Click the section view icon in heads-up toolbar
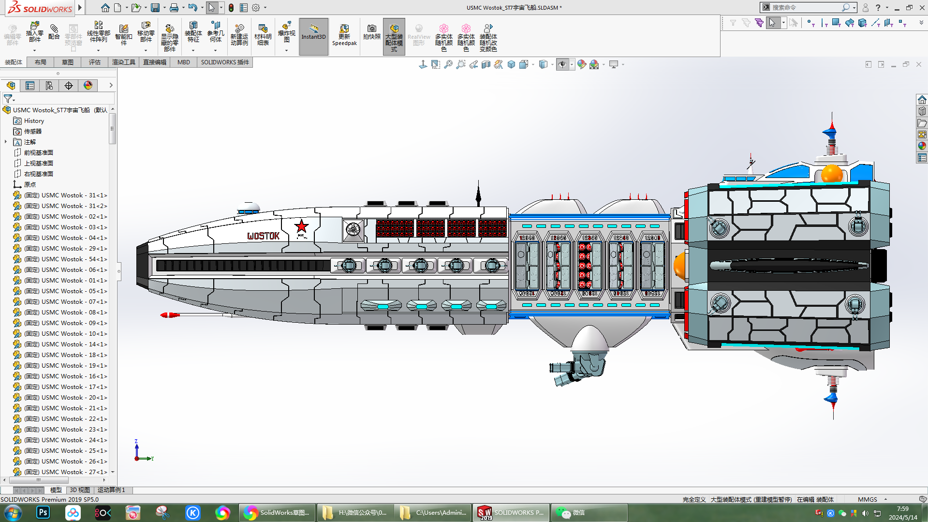 pyautogui.click(x=485, y=64)
